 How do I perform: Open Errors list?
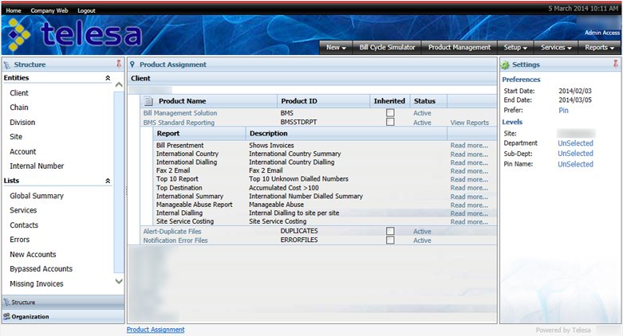click(19, 240)
